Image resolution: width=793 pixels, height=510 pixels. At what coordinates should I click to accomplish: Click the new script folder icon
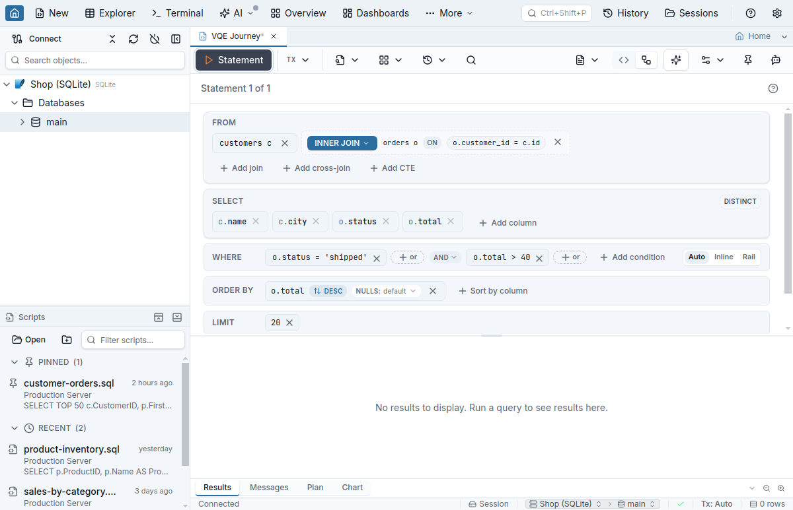click(67, 340)
